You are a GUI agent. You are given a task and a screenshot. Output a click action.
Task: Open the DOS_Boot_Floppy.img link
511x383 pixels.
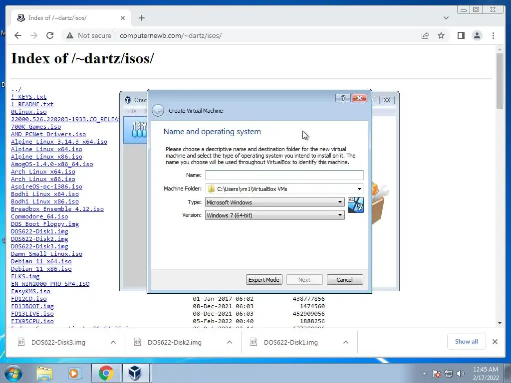(x=44, y=224)
